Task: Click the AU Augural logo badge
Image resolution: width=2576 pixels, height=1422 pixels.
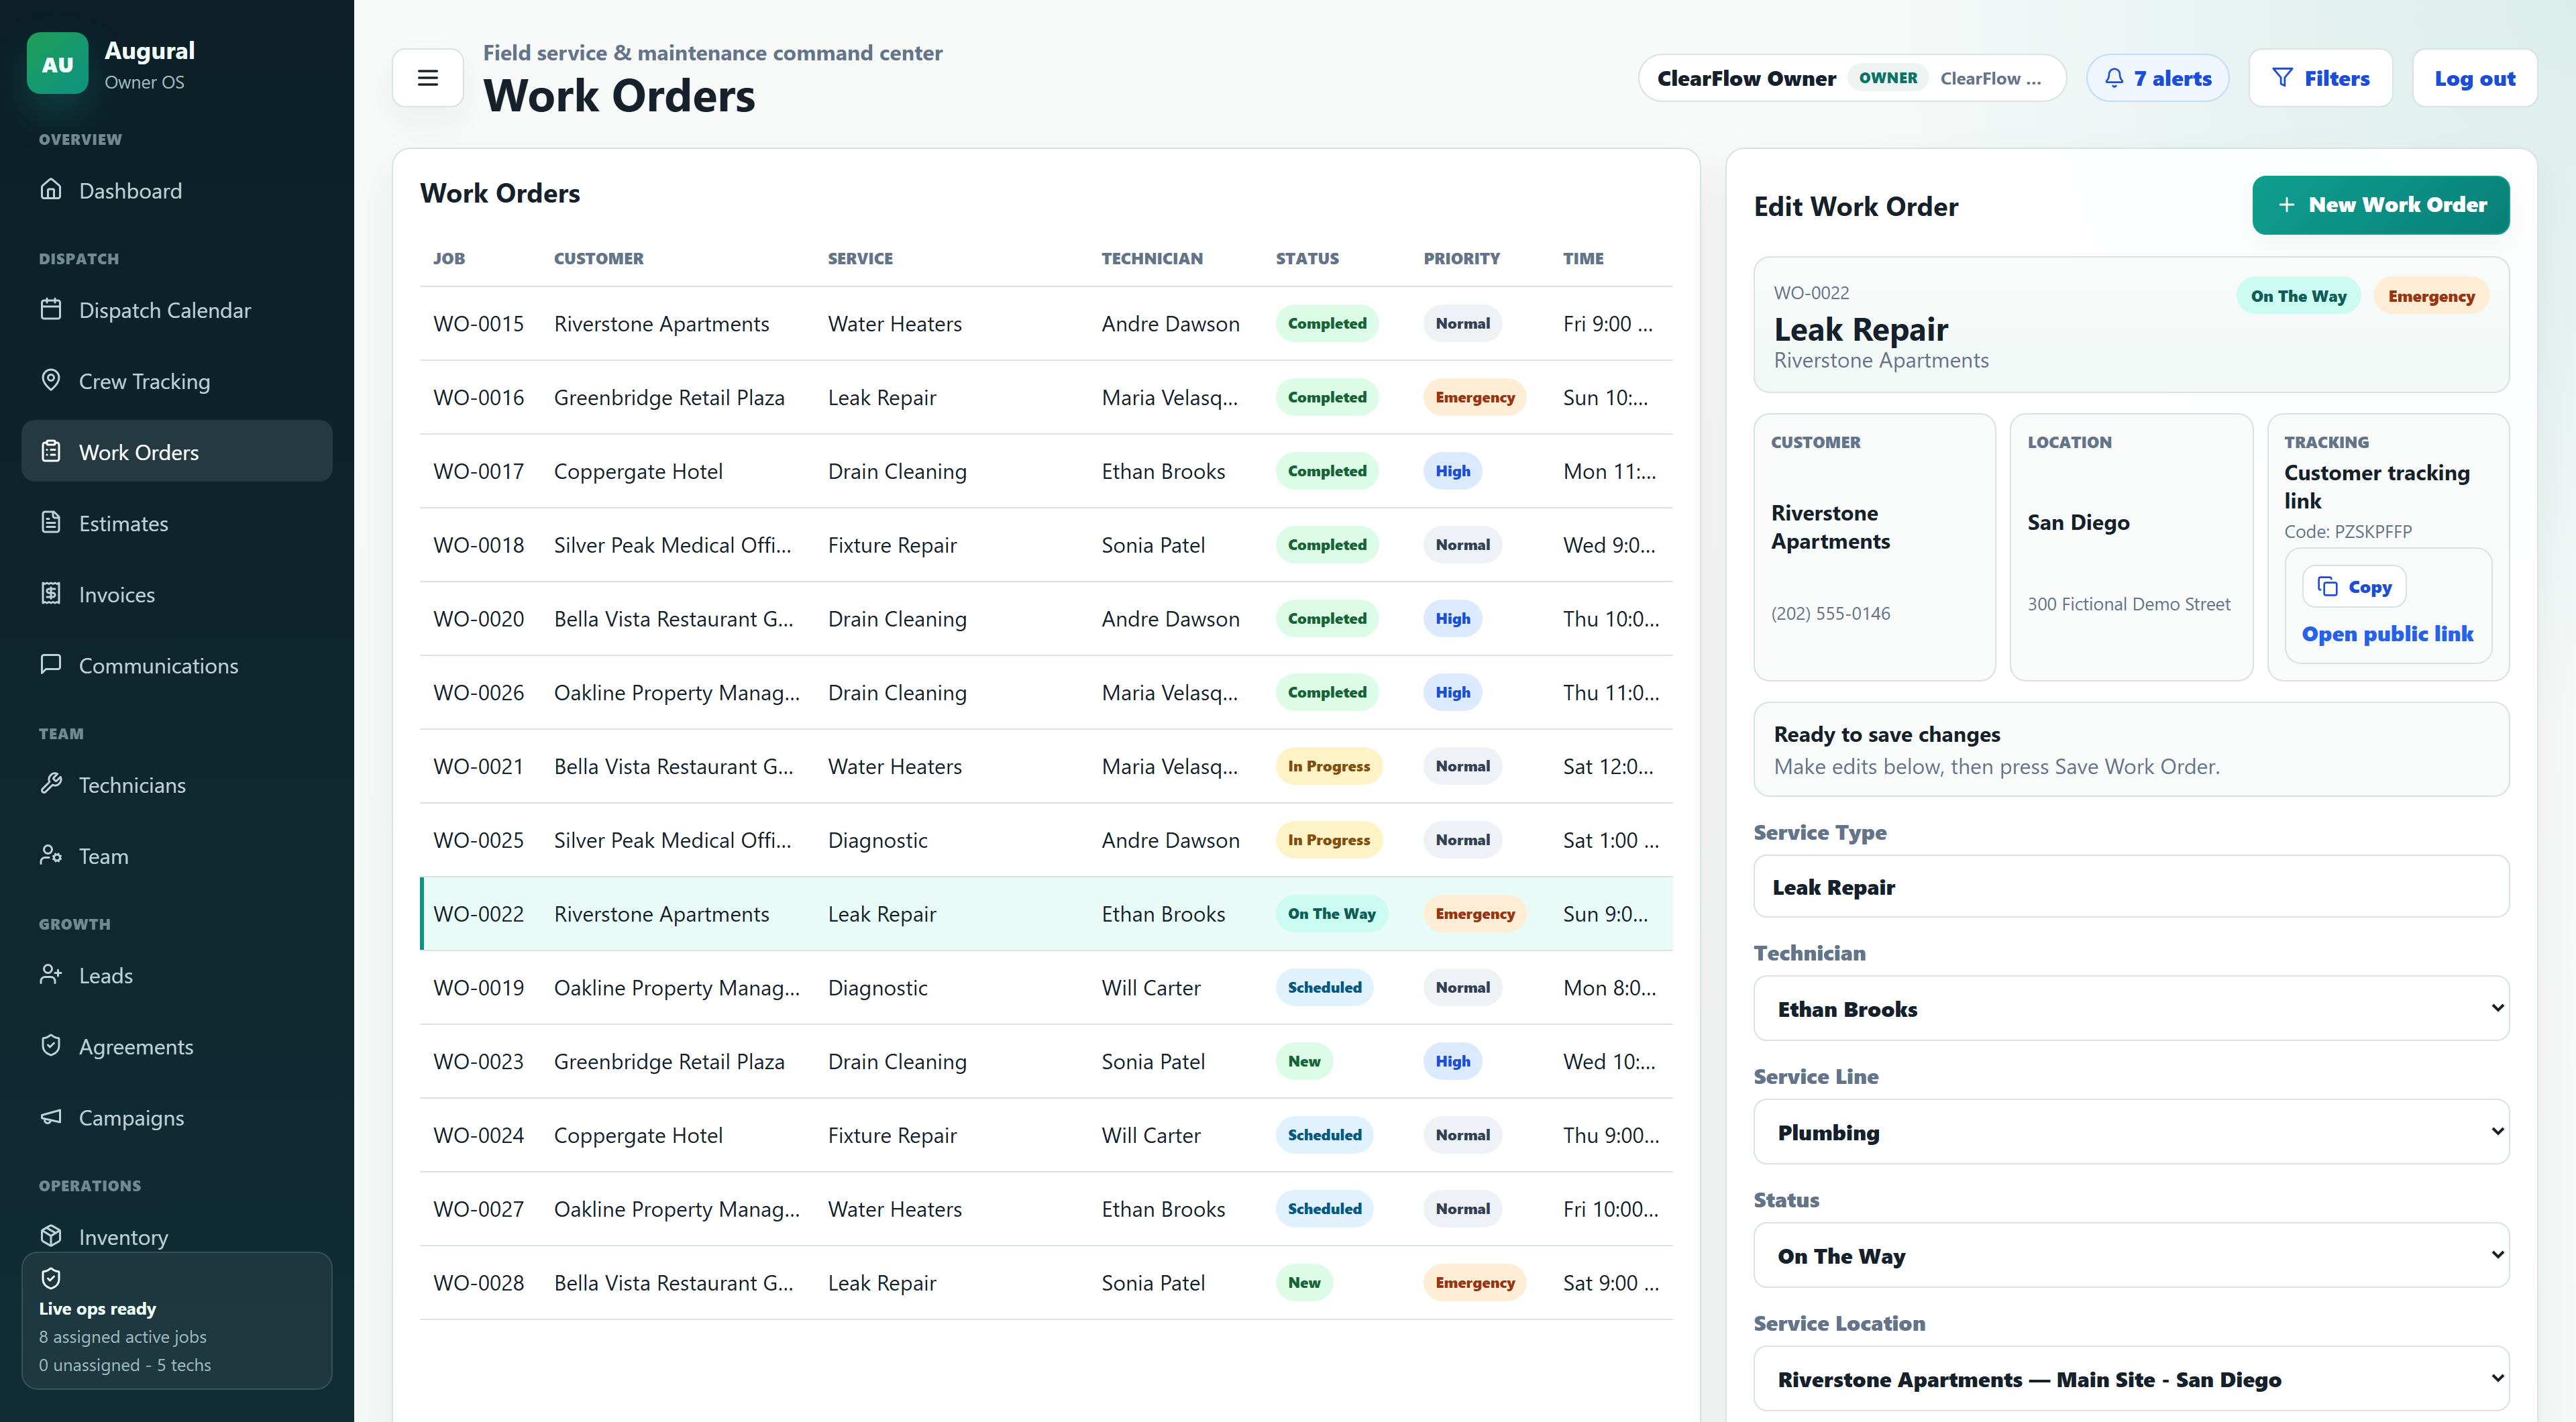Action: point(58,64)
